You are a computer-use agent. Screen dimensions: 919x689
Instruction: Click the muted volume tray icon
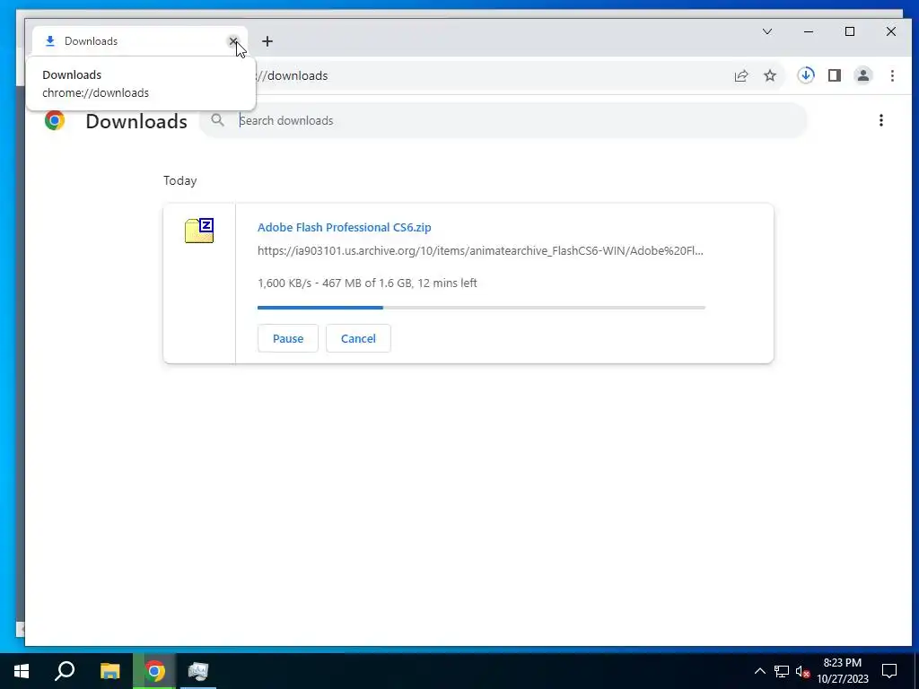[802, 671]
